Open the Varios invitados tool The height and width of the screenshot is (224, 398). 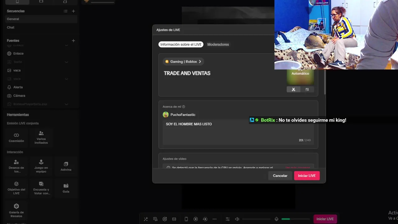41,138
